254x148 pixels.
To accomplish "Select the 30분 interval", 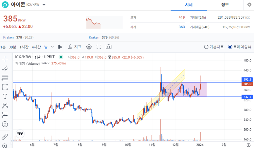I will click(12, 47).
